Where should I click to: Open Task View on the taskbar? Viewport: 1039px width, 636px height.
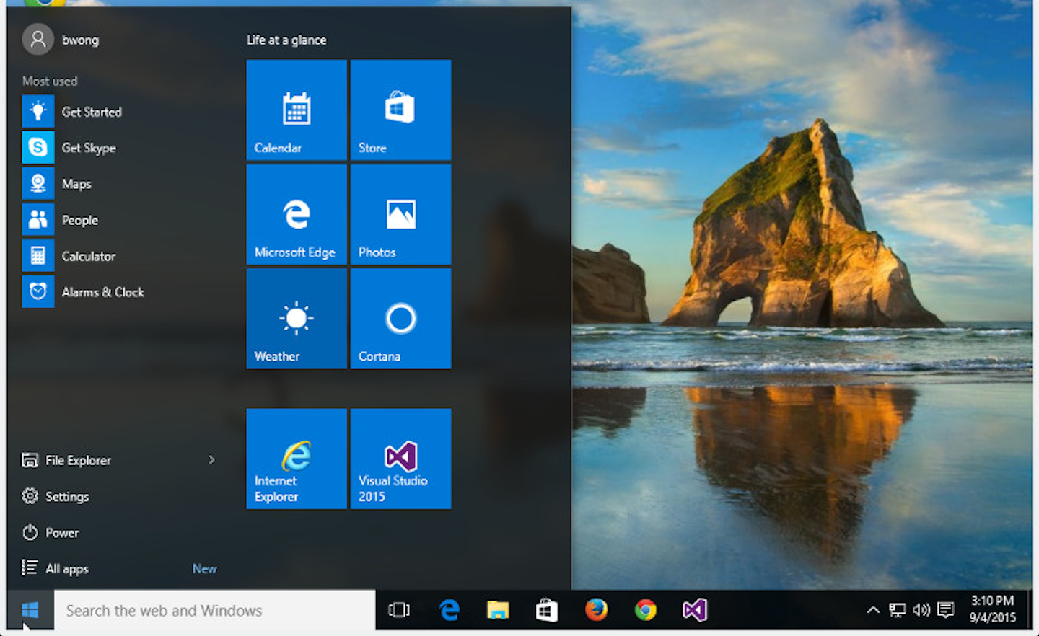click(x=399, y=610)
